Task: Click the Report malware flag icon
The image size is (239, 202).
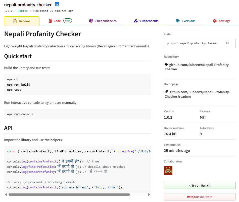Action: click(188, 197)
